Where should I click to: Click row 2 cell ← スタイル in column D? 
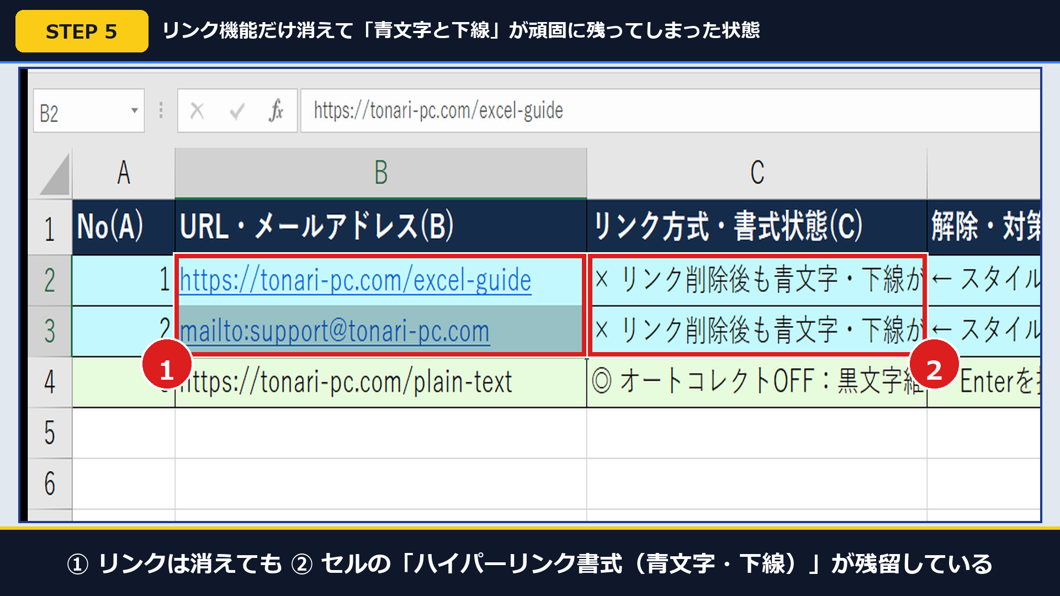point(984,280)
